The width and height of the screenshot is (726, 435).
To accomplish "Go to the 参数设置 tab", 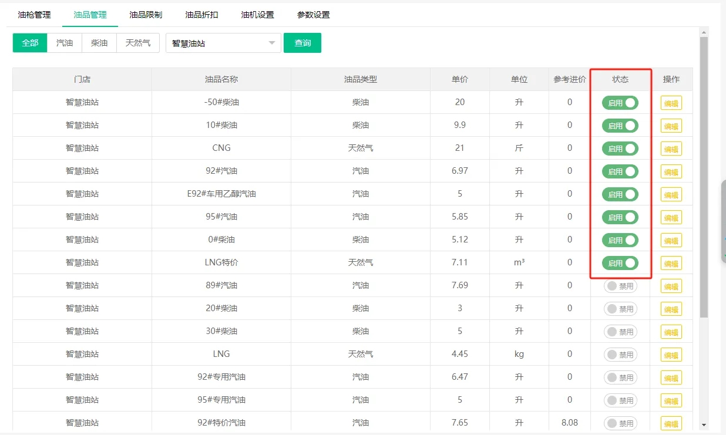I will (x=313, y=15).
